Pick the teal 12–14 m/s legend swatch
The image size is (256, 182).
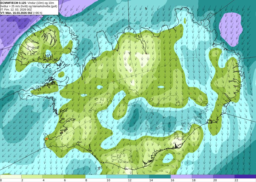click(138, 177)
